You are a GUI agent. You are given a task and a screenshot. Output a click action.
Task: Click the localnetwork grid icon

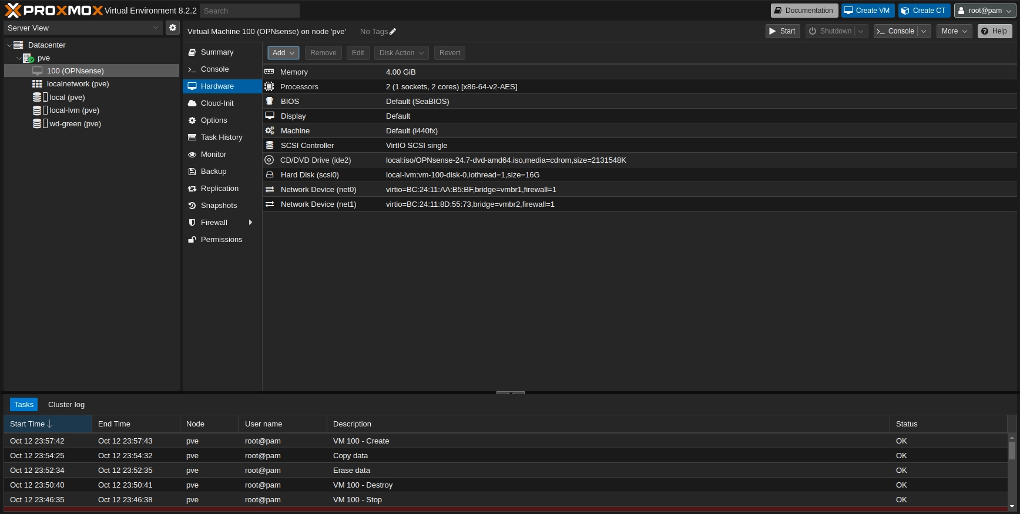37,84
